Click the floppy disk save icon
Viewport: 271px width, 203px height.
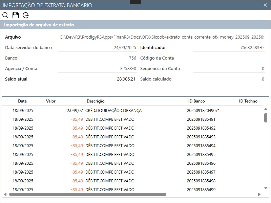16,15
